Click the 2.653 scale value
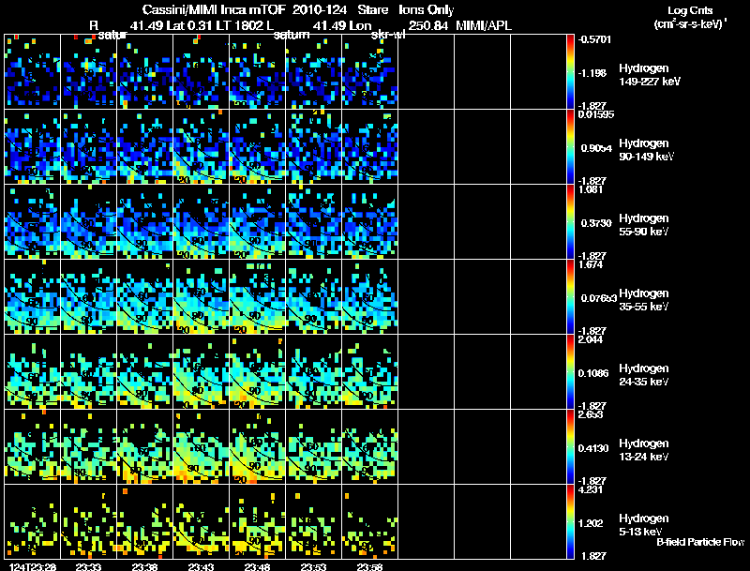Screen dimensions: 750x571 tap(591, 414)
